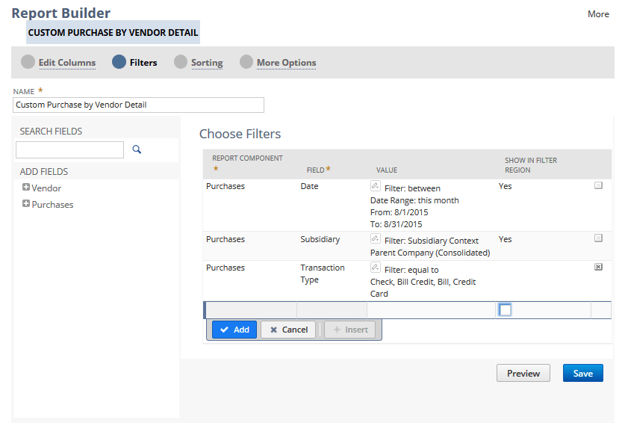Click the search fields magnifier icon
Screen dimensions: 625x423
[x=137, y=149]
